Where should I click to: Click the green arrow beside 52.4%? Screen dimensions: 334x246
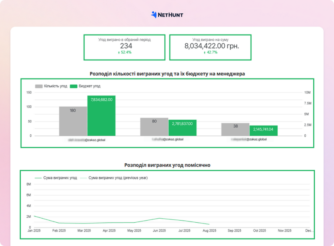click(119, 52)
